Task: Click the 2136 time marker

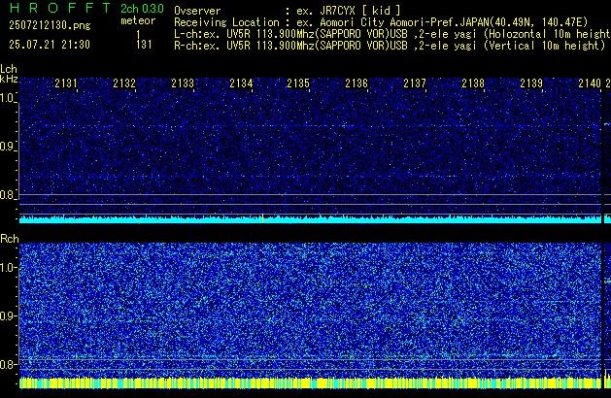Action: point(356,83)
